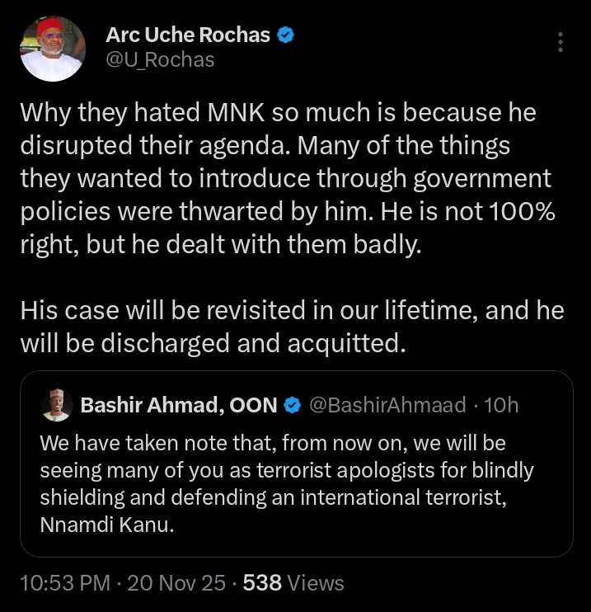The height and width of the screenshot is (612, 591).
Task: Open the three-dot more options menu
Action: [561, 42]
